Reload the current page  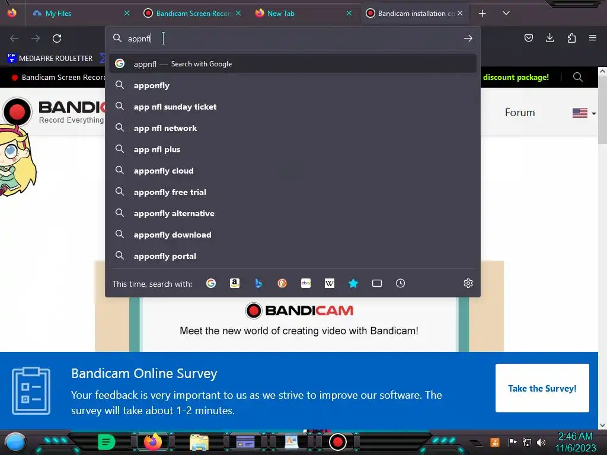57,39
